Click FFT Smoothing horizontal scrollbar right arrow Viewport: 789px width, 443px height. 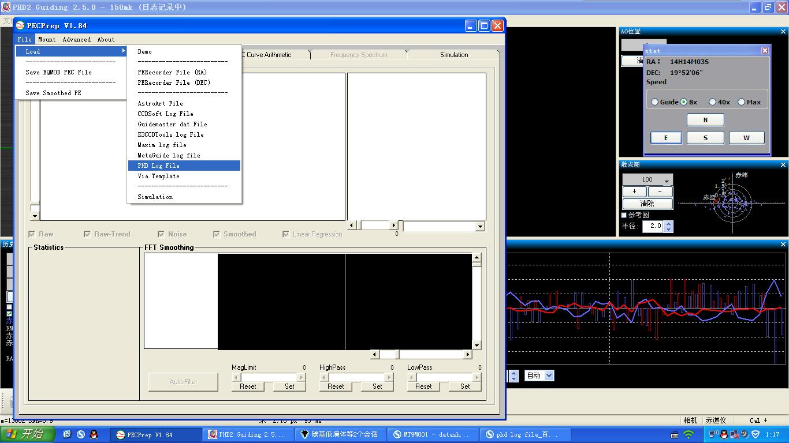click(x=468, y=354)
